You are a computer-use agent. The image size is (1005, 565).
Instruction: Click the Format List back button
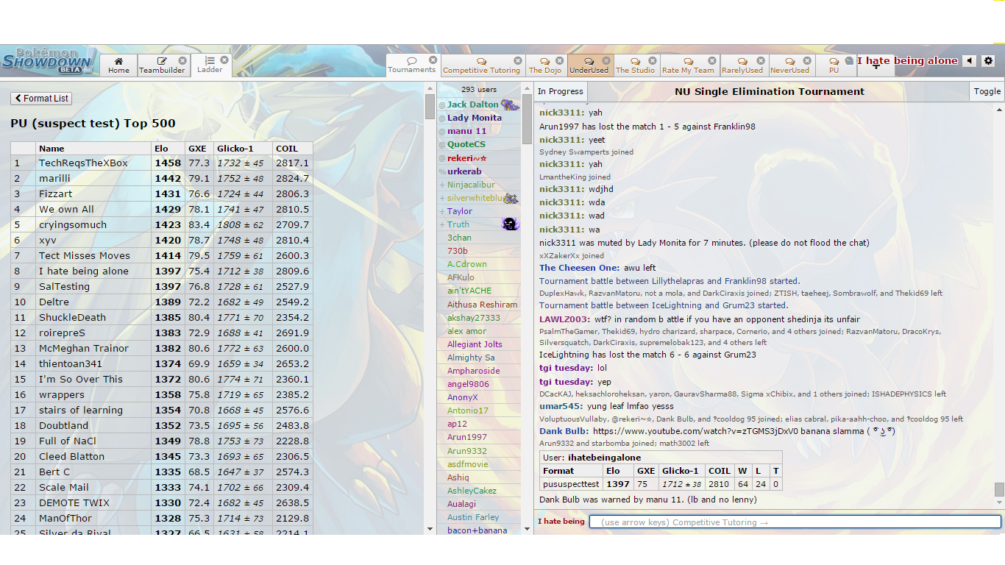tap(40, 98)
